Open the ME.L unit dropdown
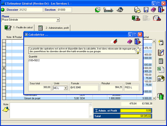The width and height of the screenshot is (167, 126). (66, 88)
